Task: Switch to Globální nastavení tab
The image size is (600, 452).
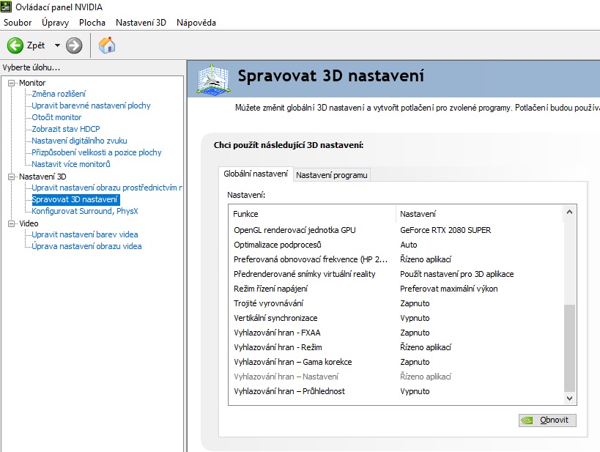Action: (256, 174)
